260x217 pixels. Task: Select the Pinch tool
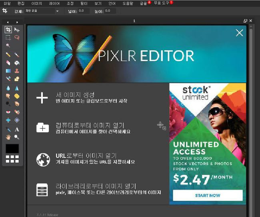(17, 120)
